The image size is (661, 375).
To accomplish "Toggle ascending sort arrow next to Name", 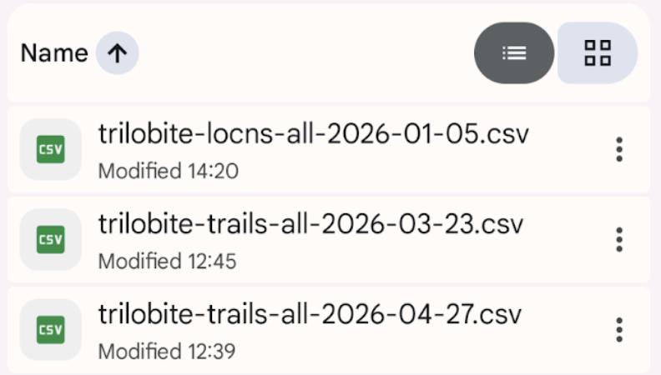I will click(x=117, y=53).
